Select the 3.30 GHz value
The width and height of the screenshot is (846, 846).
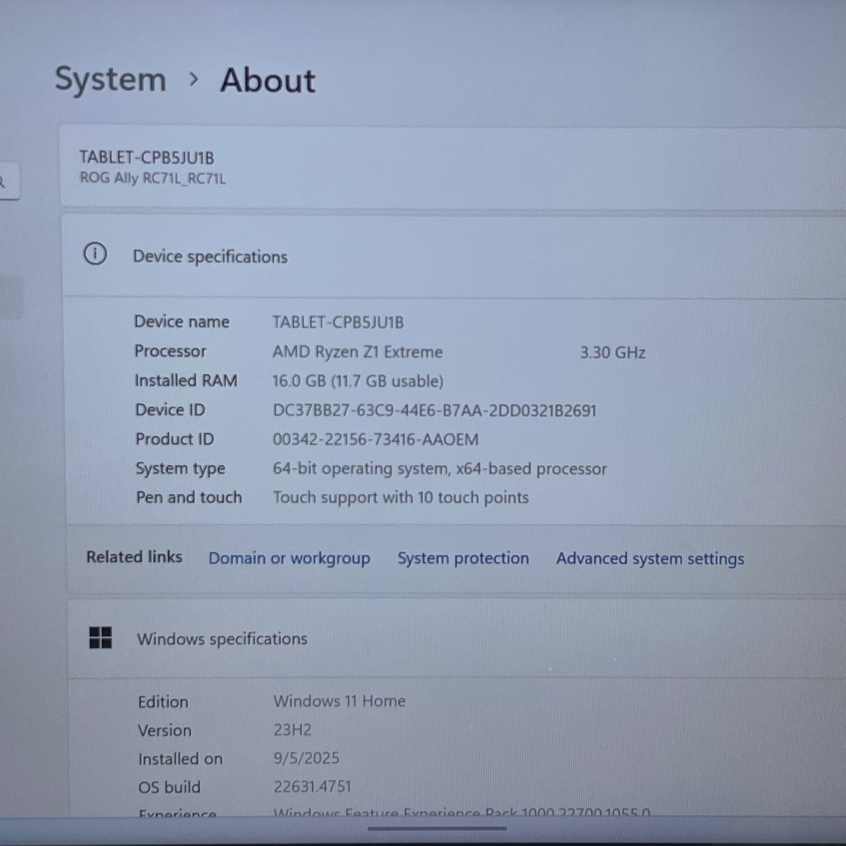[x=613, y=352]
